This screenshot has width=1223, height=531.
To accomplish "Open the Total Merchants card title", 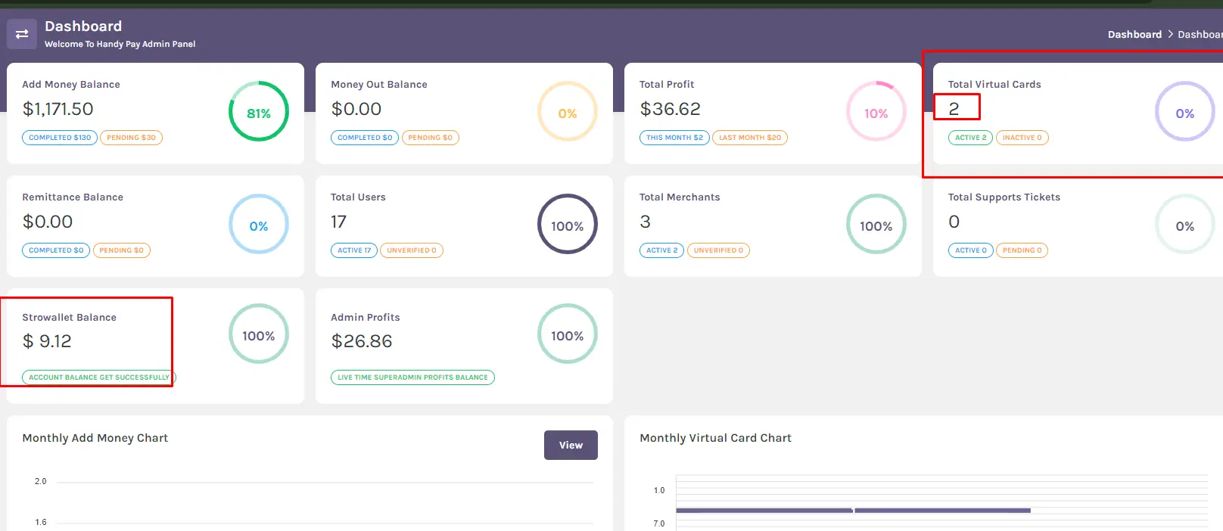I will tap(679, 197).
